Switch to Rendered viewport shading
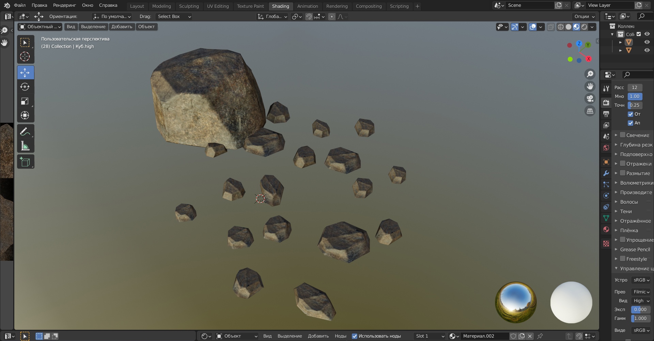654x341 pixels. coord(584,27)
